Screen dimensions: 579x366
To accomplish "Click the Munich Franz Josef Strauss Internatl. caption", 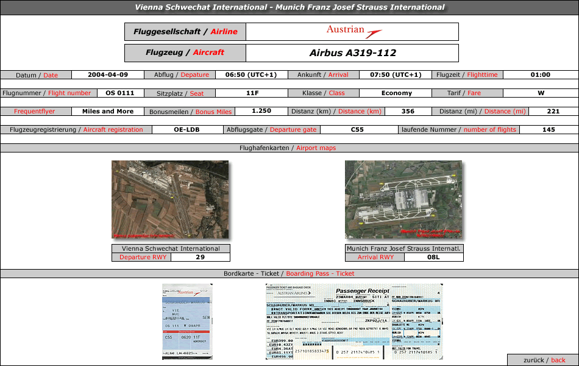I will pyautogui.click(x=403, y=248).
